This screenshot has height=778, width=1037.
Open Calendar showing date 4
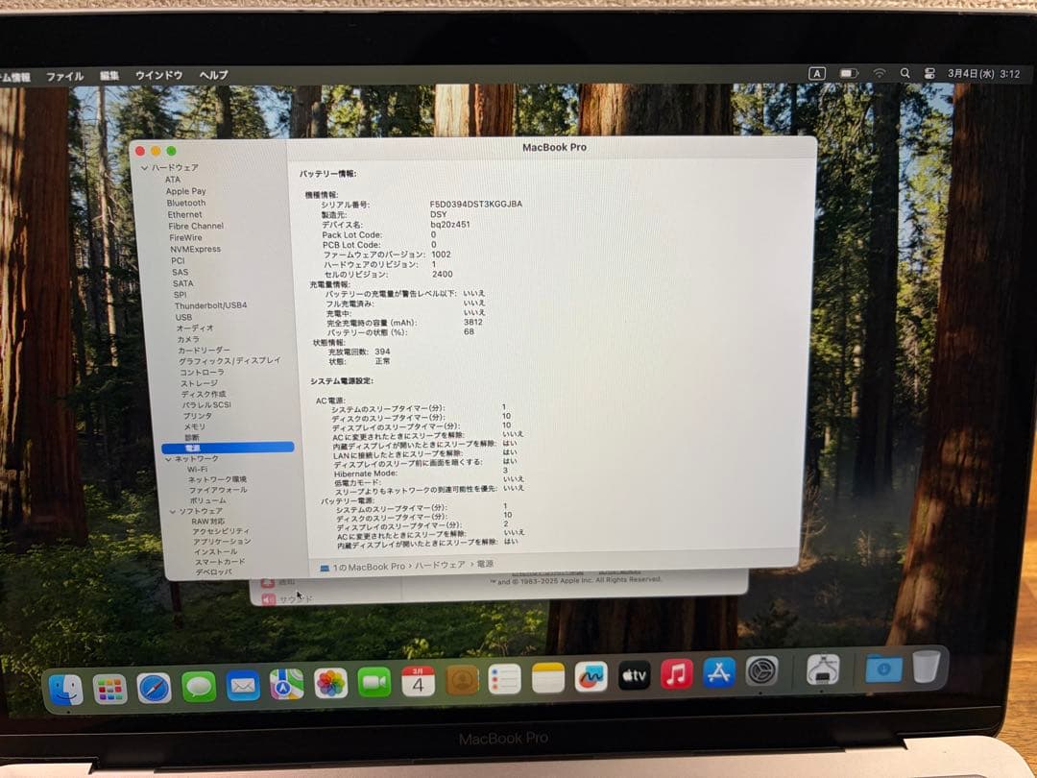[x=418, y=681]
